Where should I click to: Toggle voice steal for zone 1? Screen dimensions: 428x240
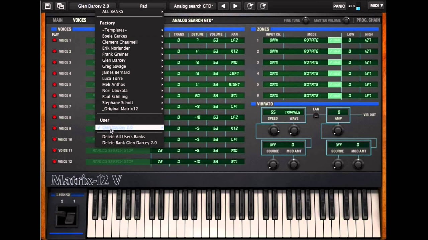[334, 40]
